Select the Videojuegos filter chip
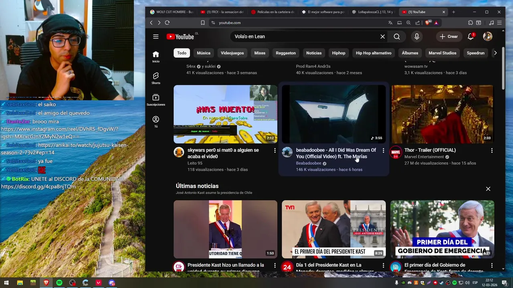Viewport: 513px width, 288px height. click(x=232, y=53)
